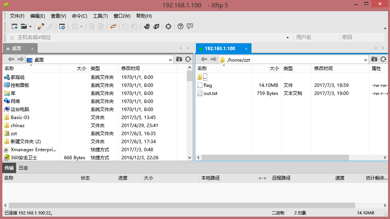Open Help question mark icon

point(180,26)
